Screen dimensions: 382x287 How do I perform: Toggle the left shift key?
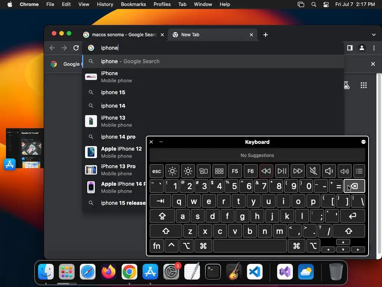pyautogui.click(x=166, y=231)
